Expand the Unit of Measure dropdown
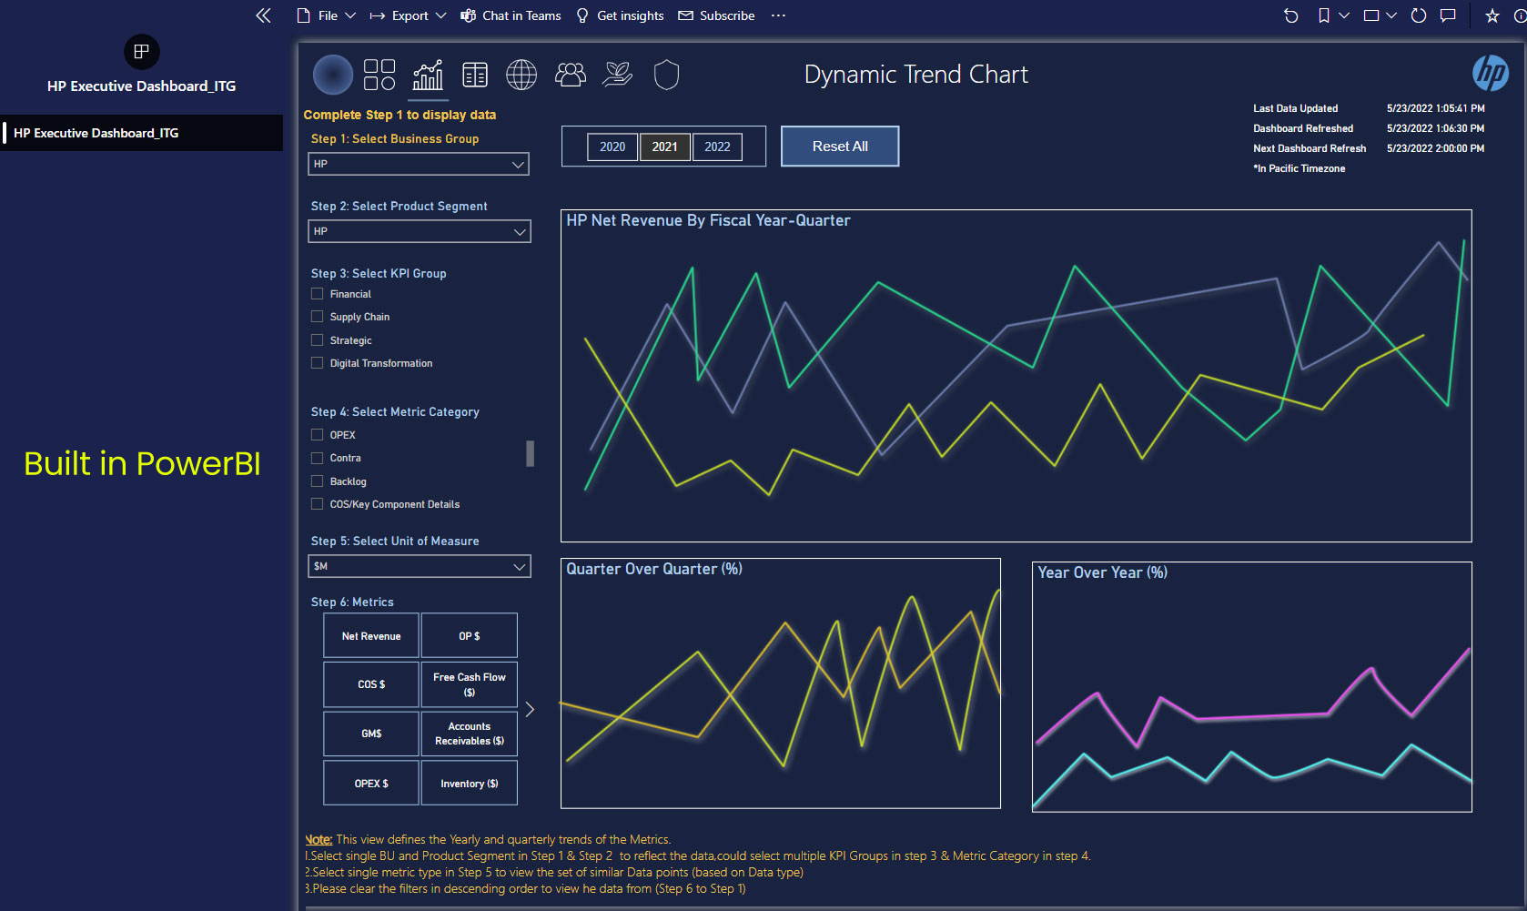 419,566
